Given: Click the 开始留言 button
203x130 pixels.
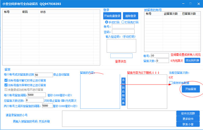Looking at the screenshot, I should click(x=191, y=89).
